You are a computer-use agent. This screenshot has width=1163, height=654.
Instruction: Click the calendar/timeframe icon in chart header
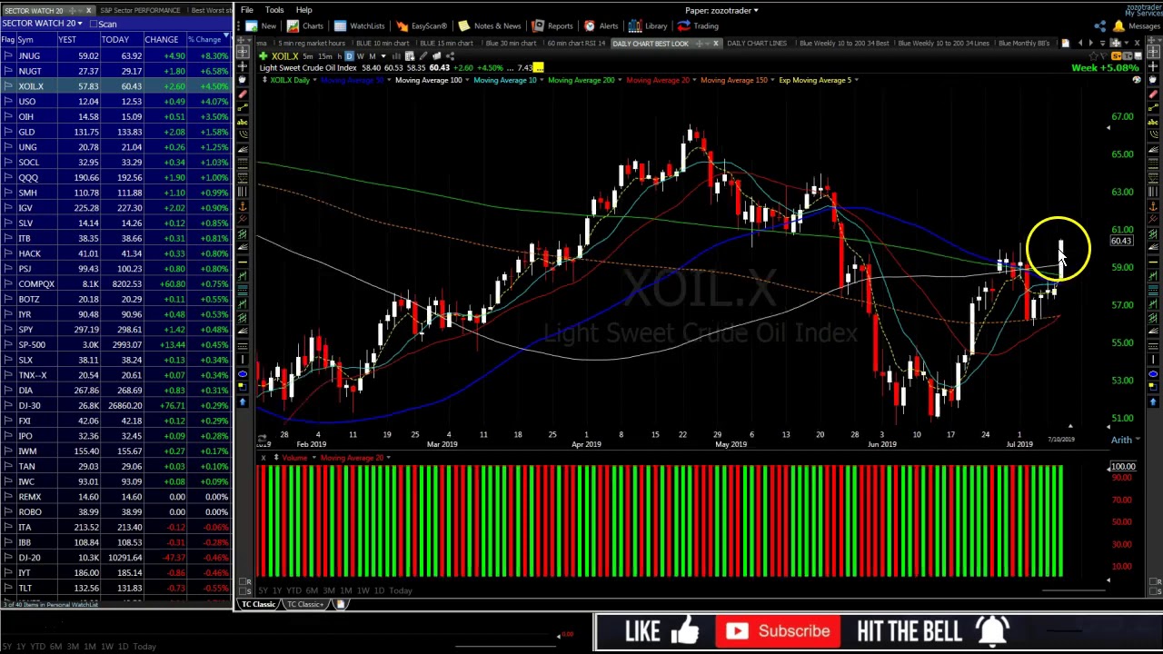(410, 56)
